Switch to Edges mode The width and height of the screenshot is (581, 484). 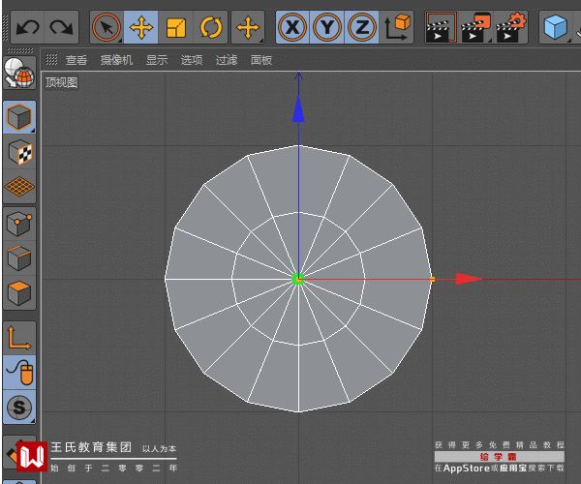pos(19,258)
